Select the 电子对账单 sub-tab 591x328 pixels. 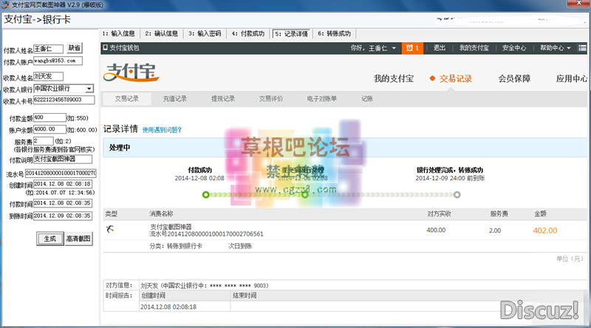pos(321,99)
